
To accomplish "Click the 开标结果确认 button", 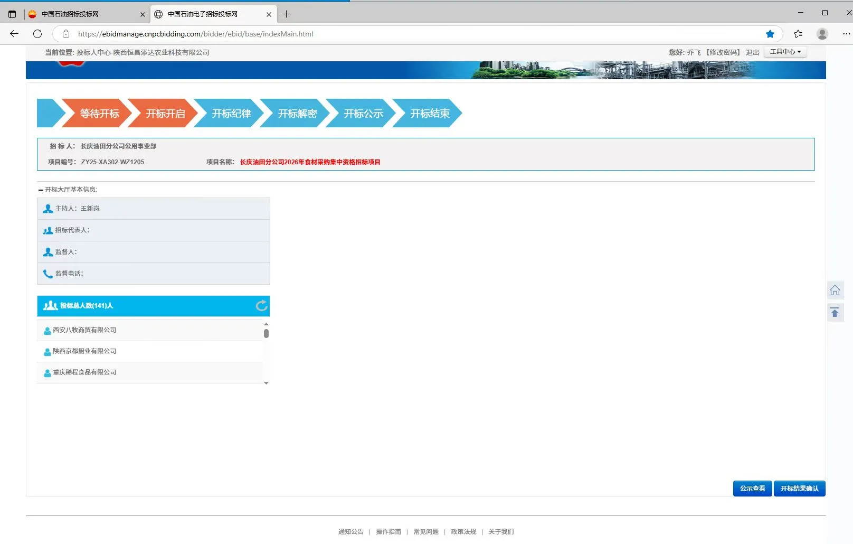I will coord(799,489).
